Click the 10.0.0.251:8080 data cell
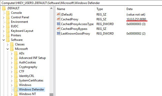Screen dimensions: 162x96 click(136, 19)
